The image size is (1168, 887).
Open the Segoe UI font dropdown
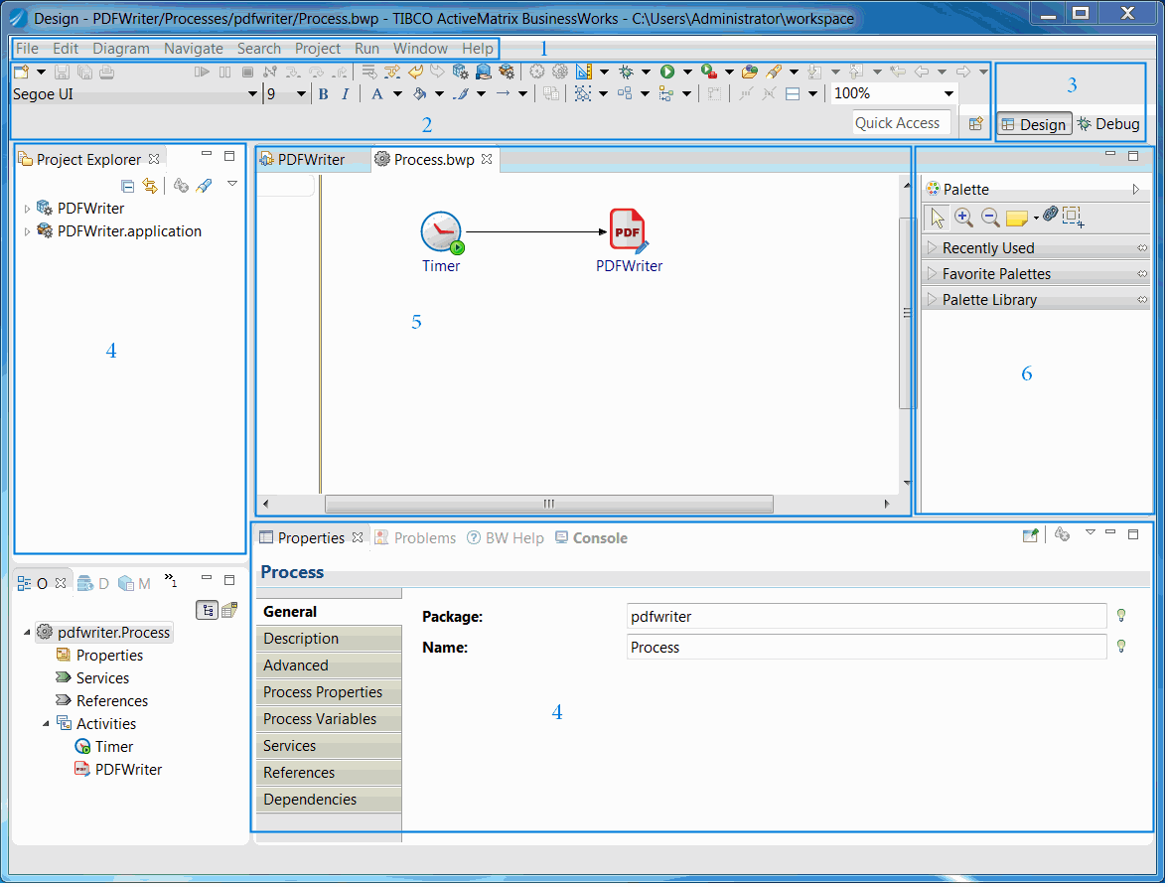click(252, 94)
